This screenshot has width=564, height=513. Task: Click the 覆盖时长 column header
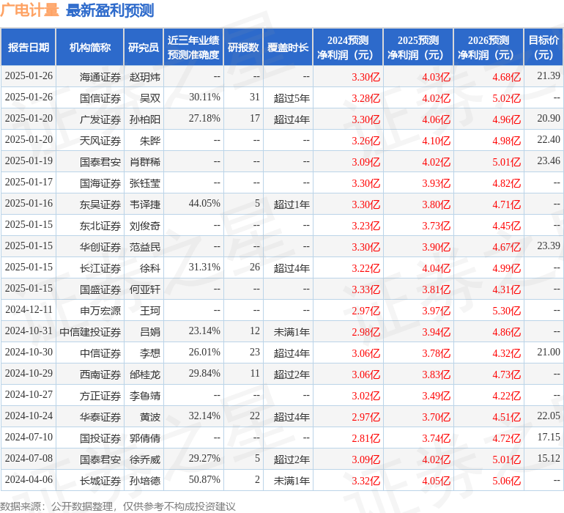pyautogui.click(x=288, y=47)
